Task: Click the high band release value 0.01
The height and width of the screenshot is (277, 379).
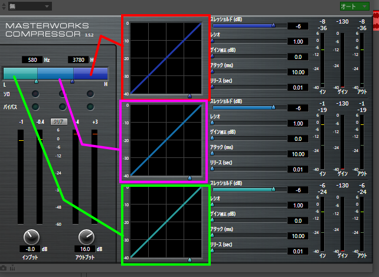Action: [298, 87]
